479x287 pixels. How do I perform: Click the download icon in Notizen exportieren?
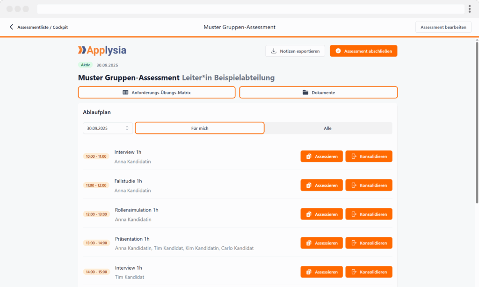point(273,51)
